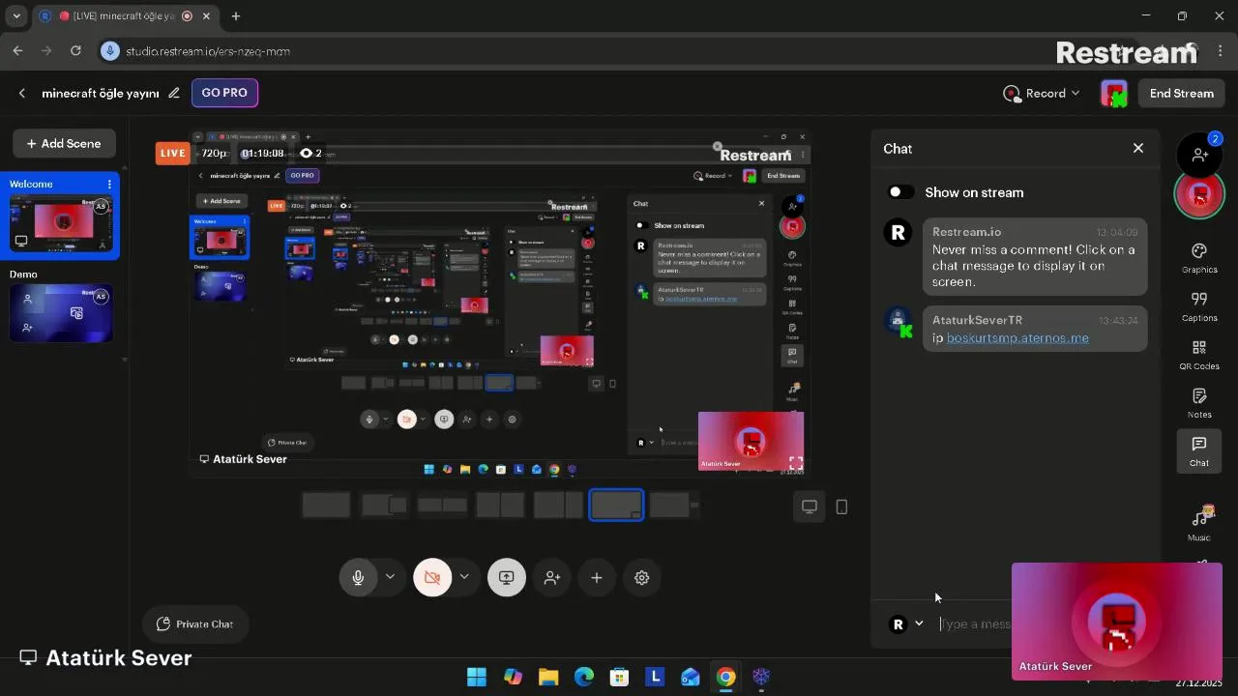Click End Stream button in header

pyautogui.click(x=1181, y=93)
